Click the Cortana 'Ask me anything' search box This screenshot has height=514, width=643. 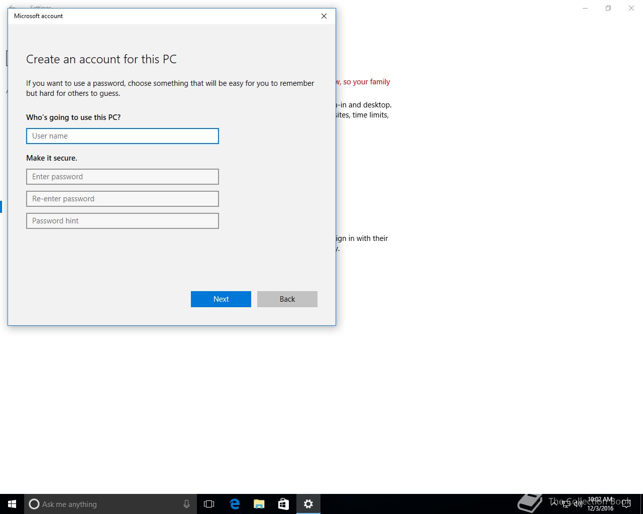coord(110,504)
